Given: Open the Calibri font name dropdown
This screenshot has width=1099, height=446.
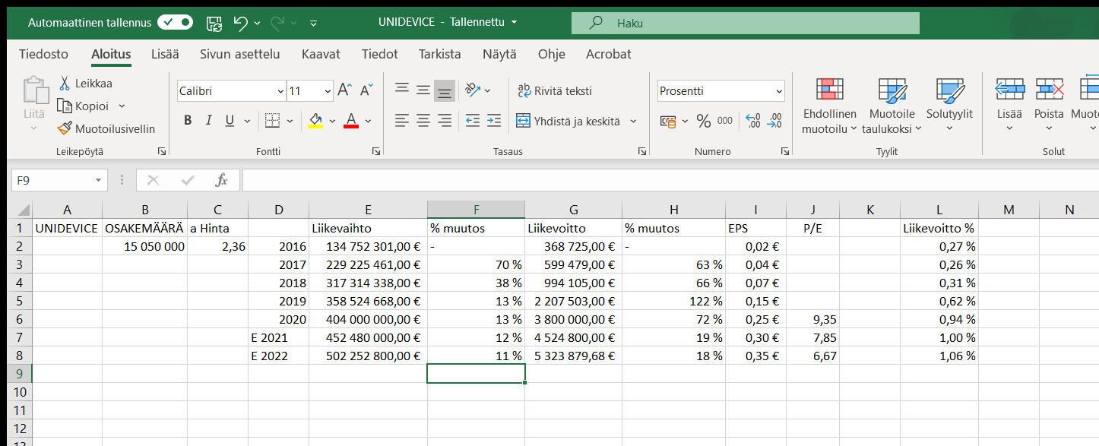Looking at the screenshot, I should (280, 91).
